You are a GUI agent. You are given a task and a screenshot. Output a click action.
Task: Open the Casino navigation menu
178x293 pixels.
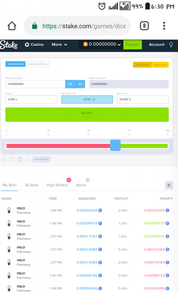(x=34, y=45)
